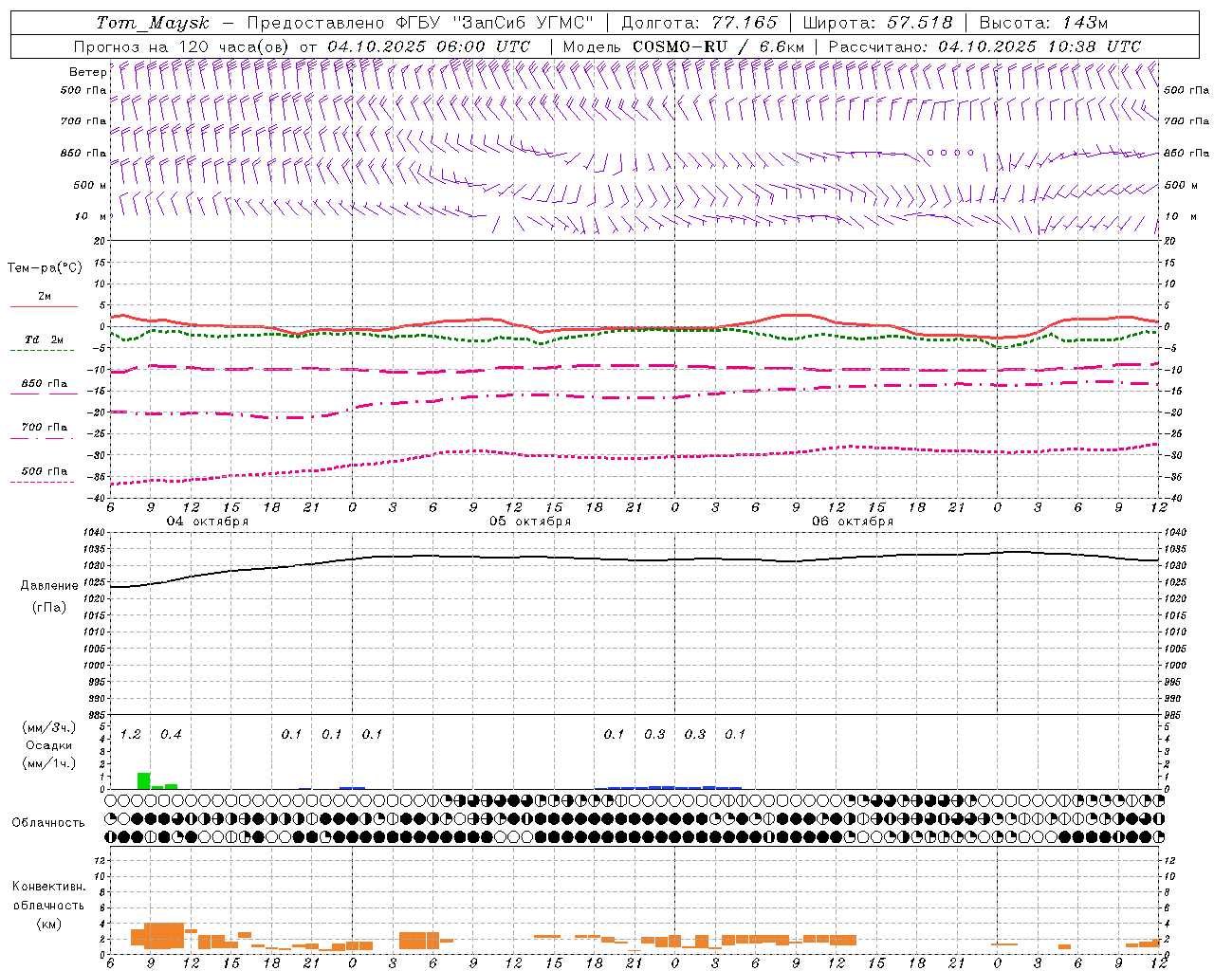Click the Осадки precipitation label

48,745
